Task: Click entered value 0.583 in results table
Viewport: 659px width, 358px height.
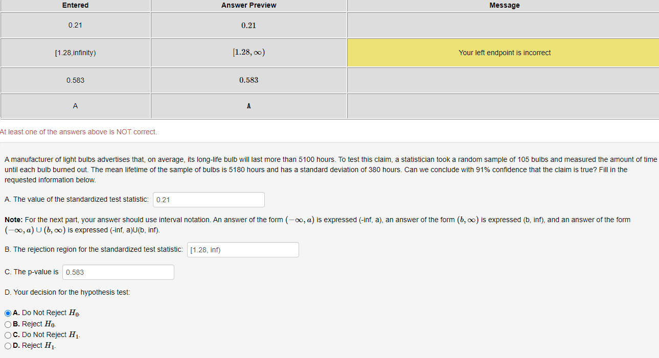Action: pyautogui.click(x=75, y=80)
